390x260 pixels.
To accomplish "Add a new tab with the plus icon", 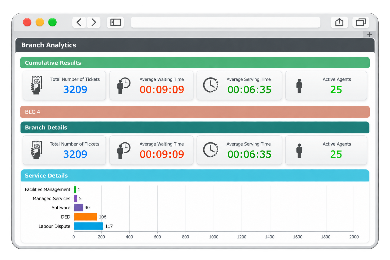I will pos(369,34).
